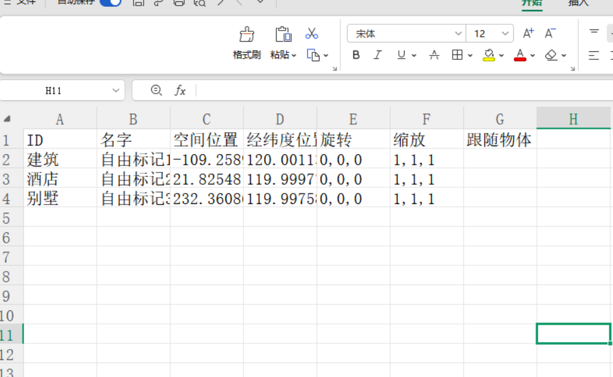Viewport: 613px width, 377px height.
Task: Open the font size dropdown showing 12
Action: (505, 34)
